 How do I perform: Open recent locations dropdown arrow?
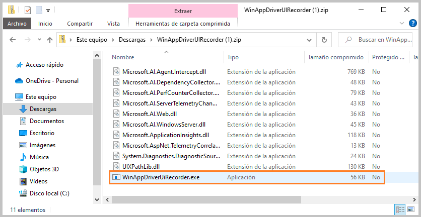[x=39, y=40]
